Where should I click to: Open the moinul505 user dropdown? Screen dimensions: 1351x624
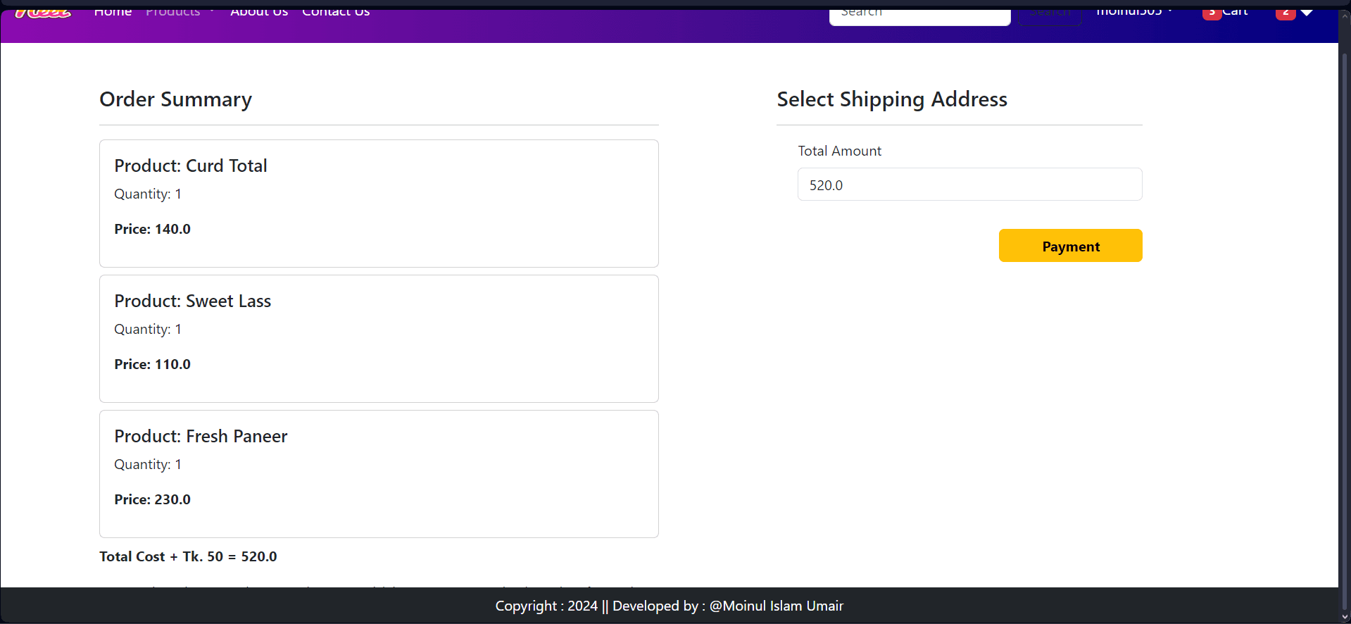click(x=1133, y=13)
